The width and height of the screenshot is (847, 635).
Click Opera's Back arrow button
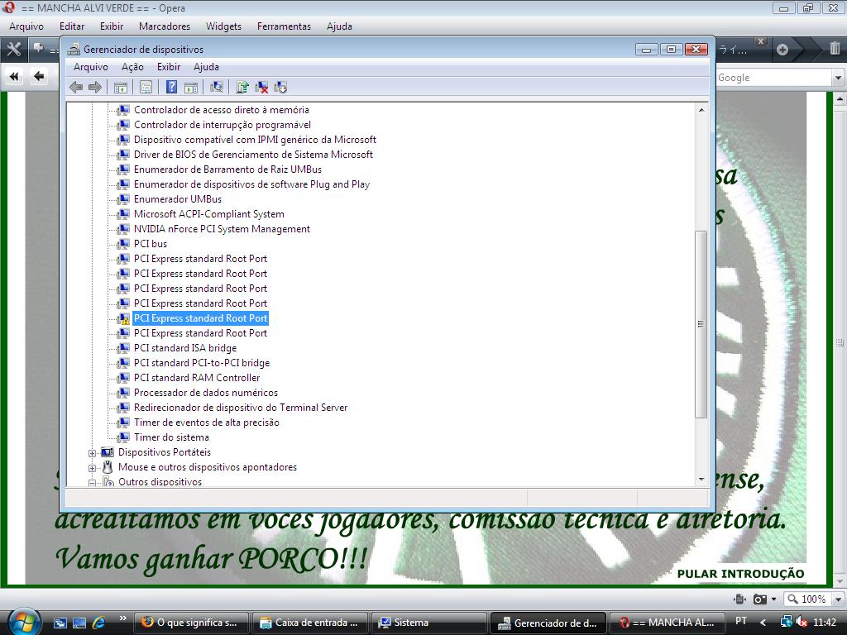[39, 77]
